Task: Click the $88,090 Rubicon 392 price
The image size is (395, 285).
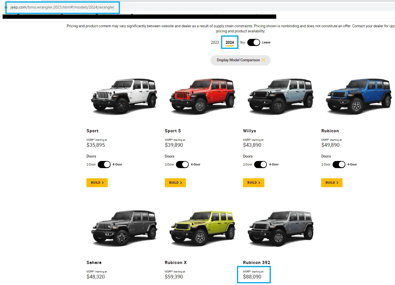Action: (252, 277)
